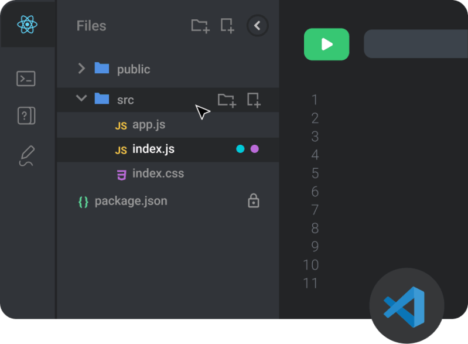
Task: Click the lock icon on package.json
Action: (x=254, y=200)
